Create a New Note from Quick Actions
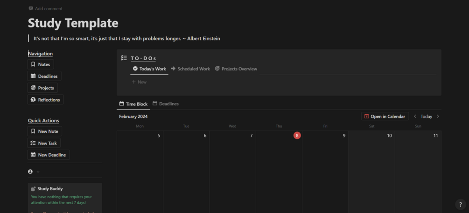The width and height of the screenshot is (469, 213). (45, 131)
